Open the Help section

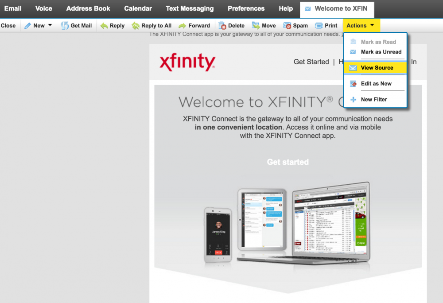coord(286,8)
